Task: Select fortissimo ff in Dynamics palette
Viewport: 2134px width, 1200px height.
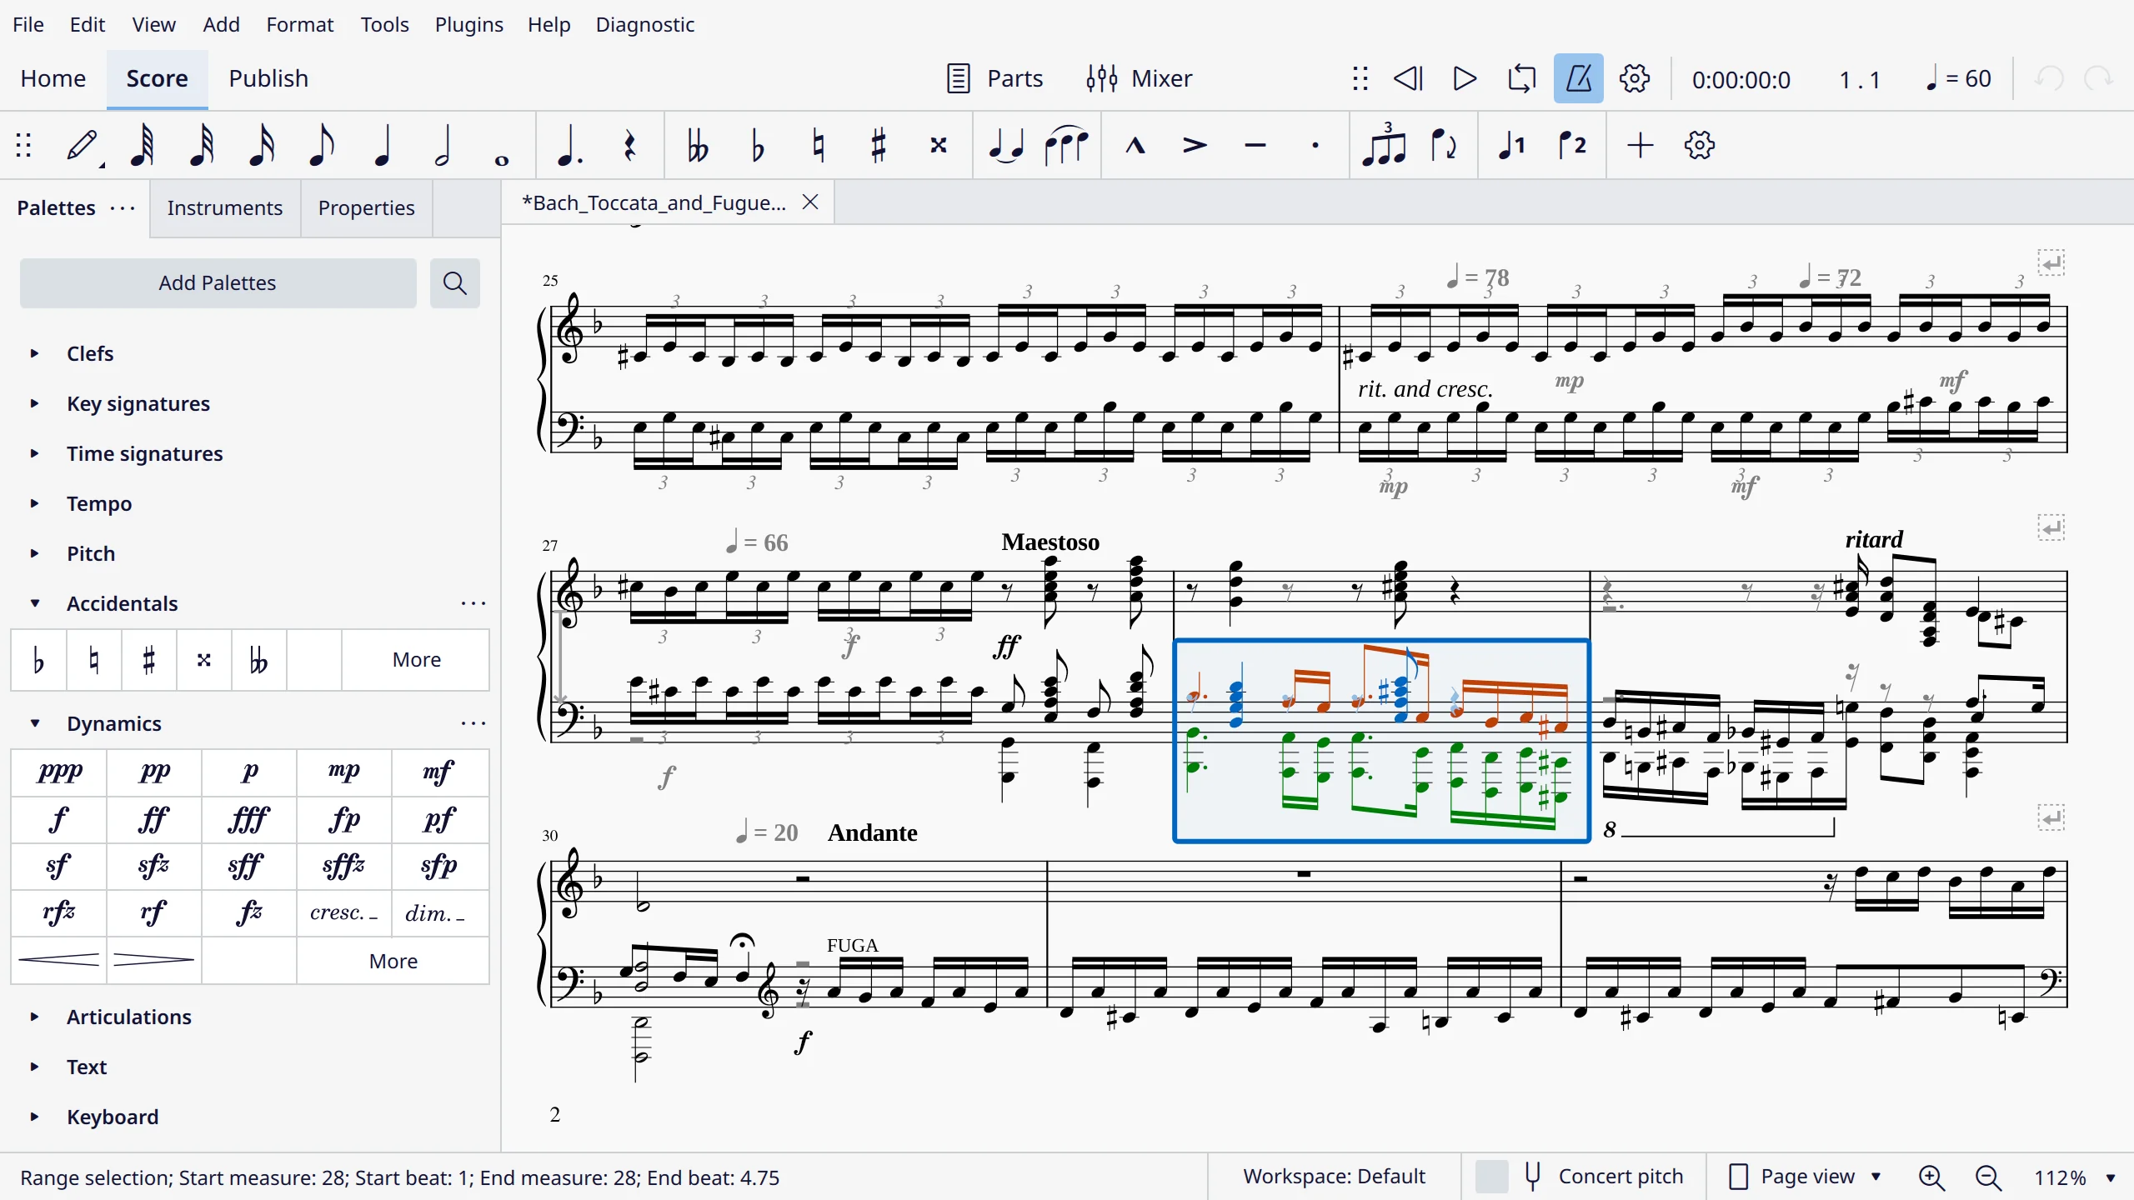Action: pyautogui.click(x=154, y=819)
